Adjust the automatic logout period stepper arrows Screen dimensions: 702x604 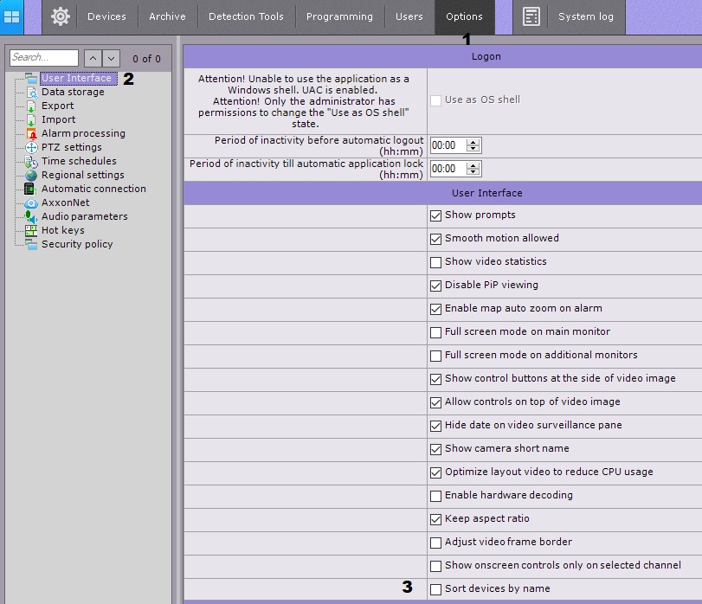point(473,145)
